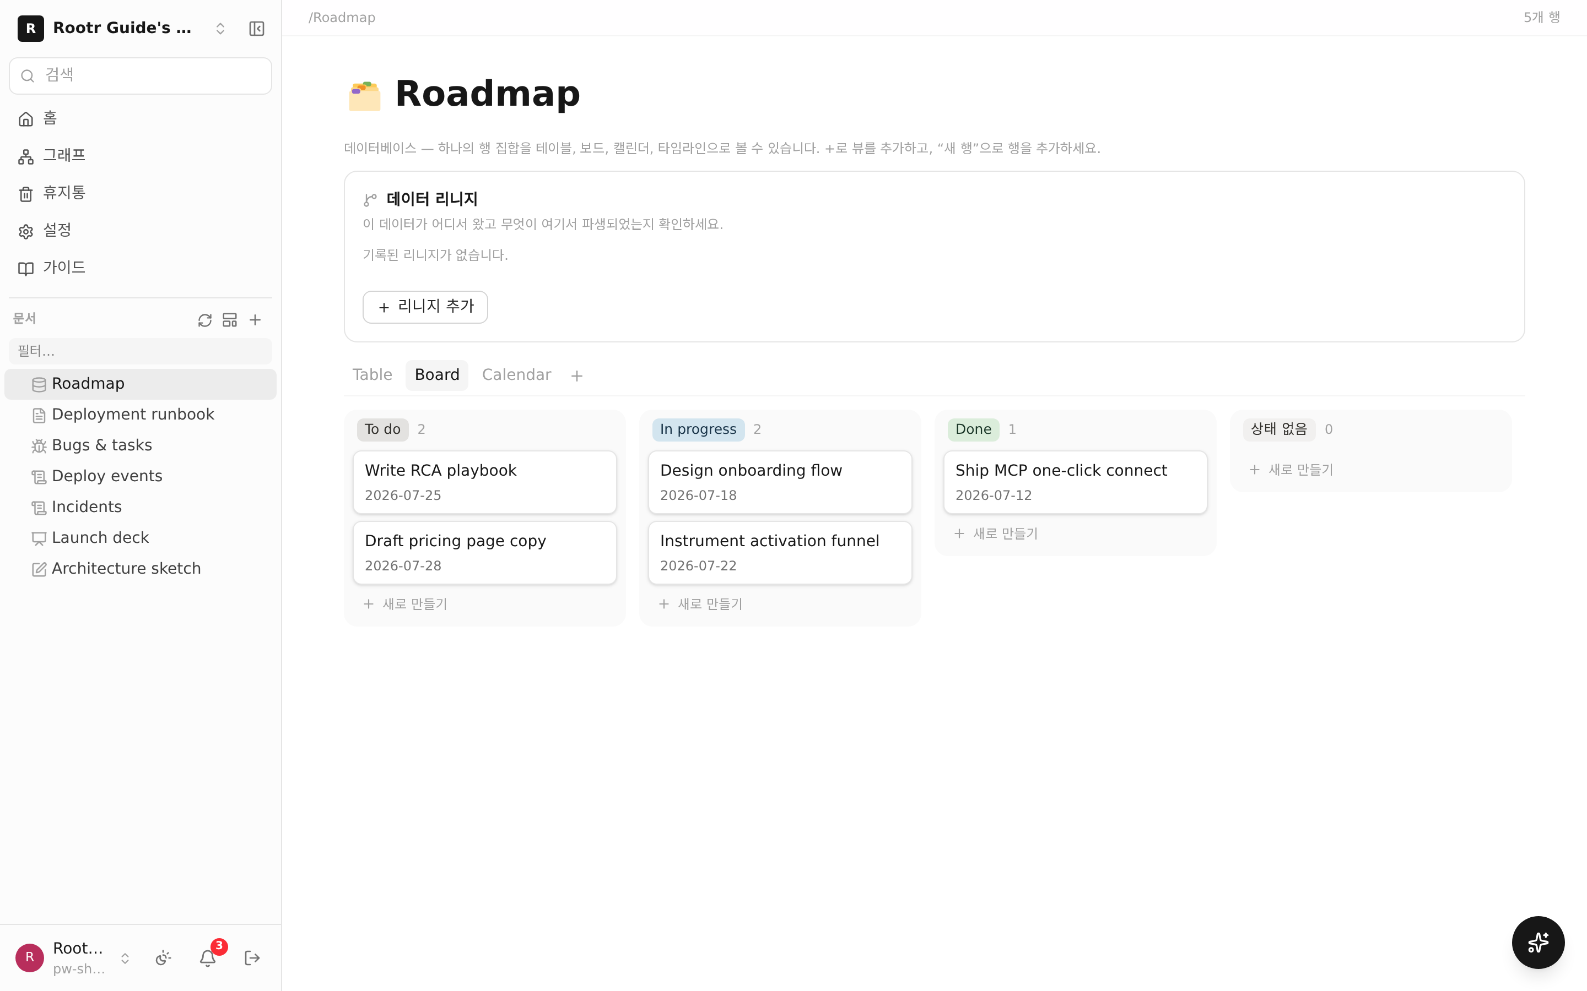Open Guide (가이드) page
Image resolution: width=1587 pixels, height=991 pixels.
click(141, 268)
